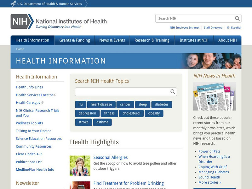252x189 pixels.
Task: Open When Hoarding Is a Disorder story
Action: click(214, 159)
